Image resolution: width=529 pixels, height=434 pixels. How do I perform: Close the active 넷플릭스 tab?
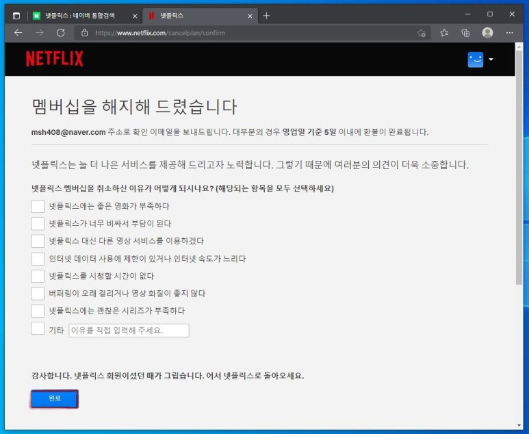click(250, 16)
